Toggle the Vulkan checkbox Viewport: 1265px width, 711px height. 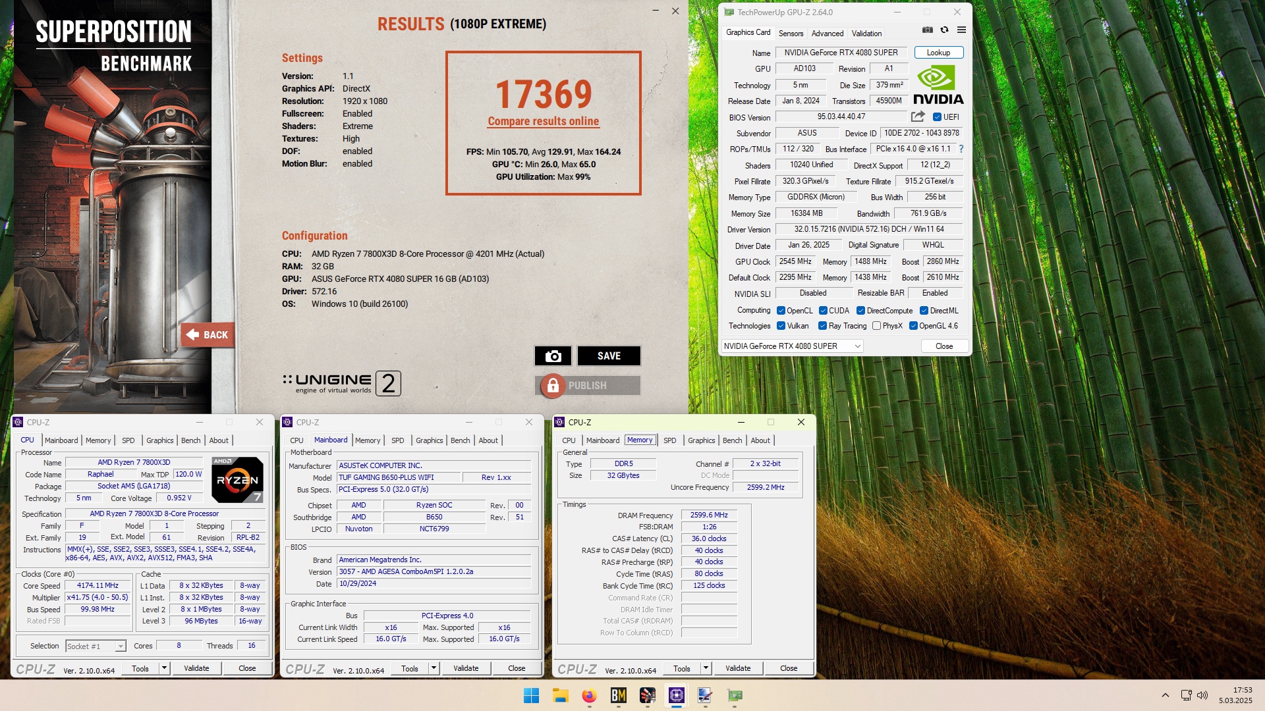click(x=781, y=326)
